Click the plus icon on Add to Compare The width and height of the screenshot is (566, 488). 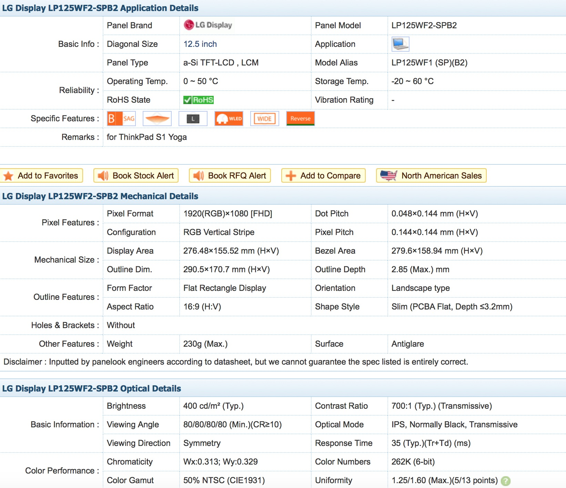[291, 176]
